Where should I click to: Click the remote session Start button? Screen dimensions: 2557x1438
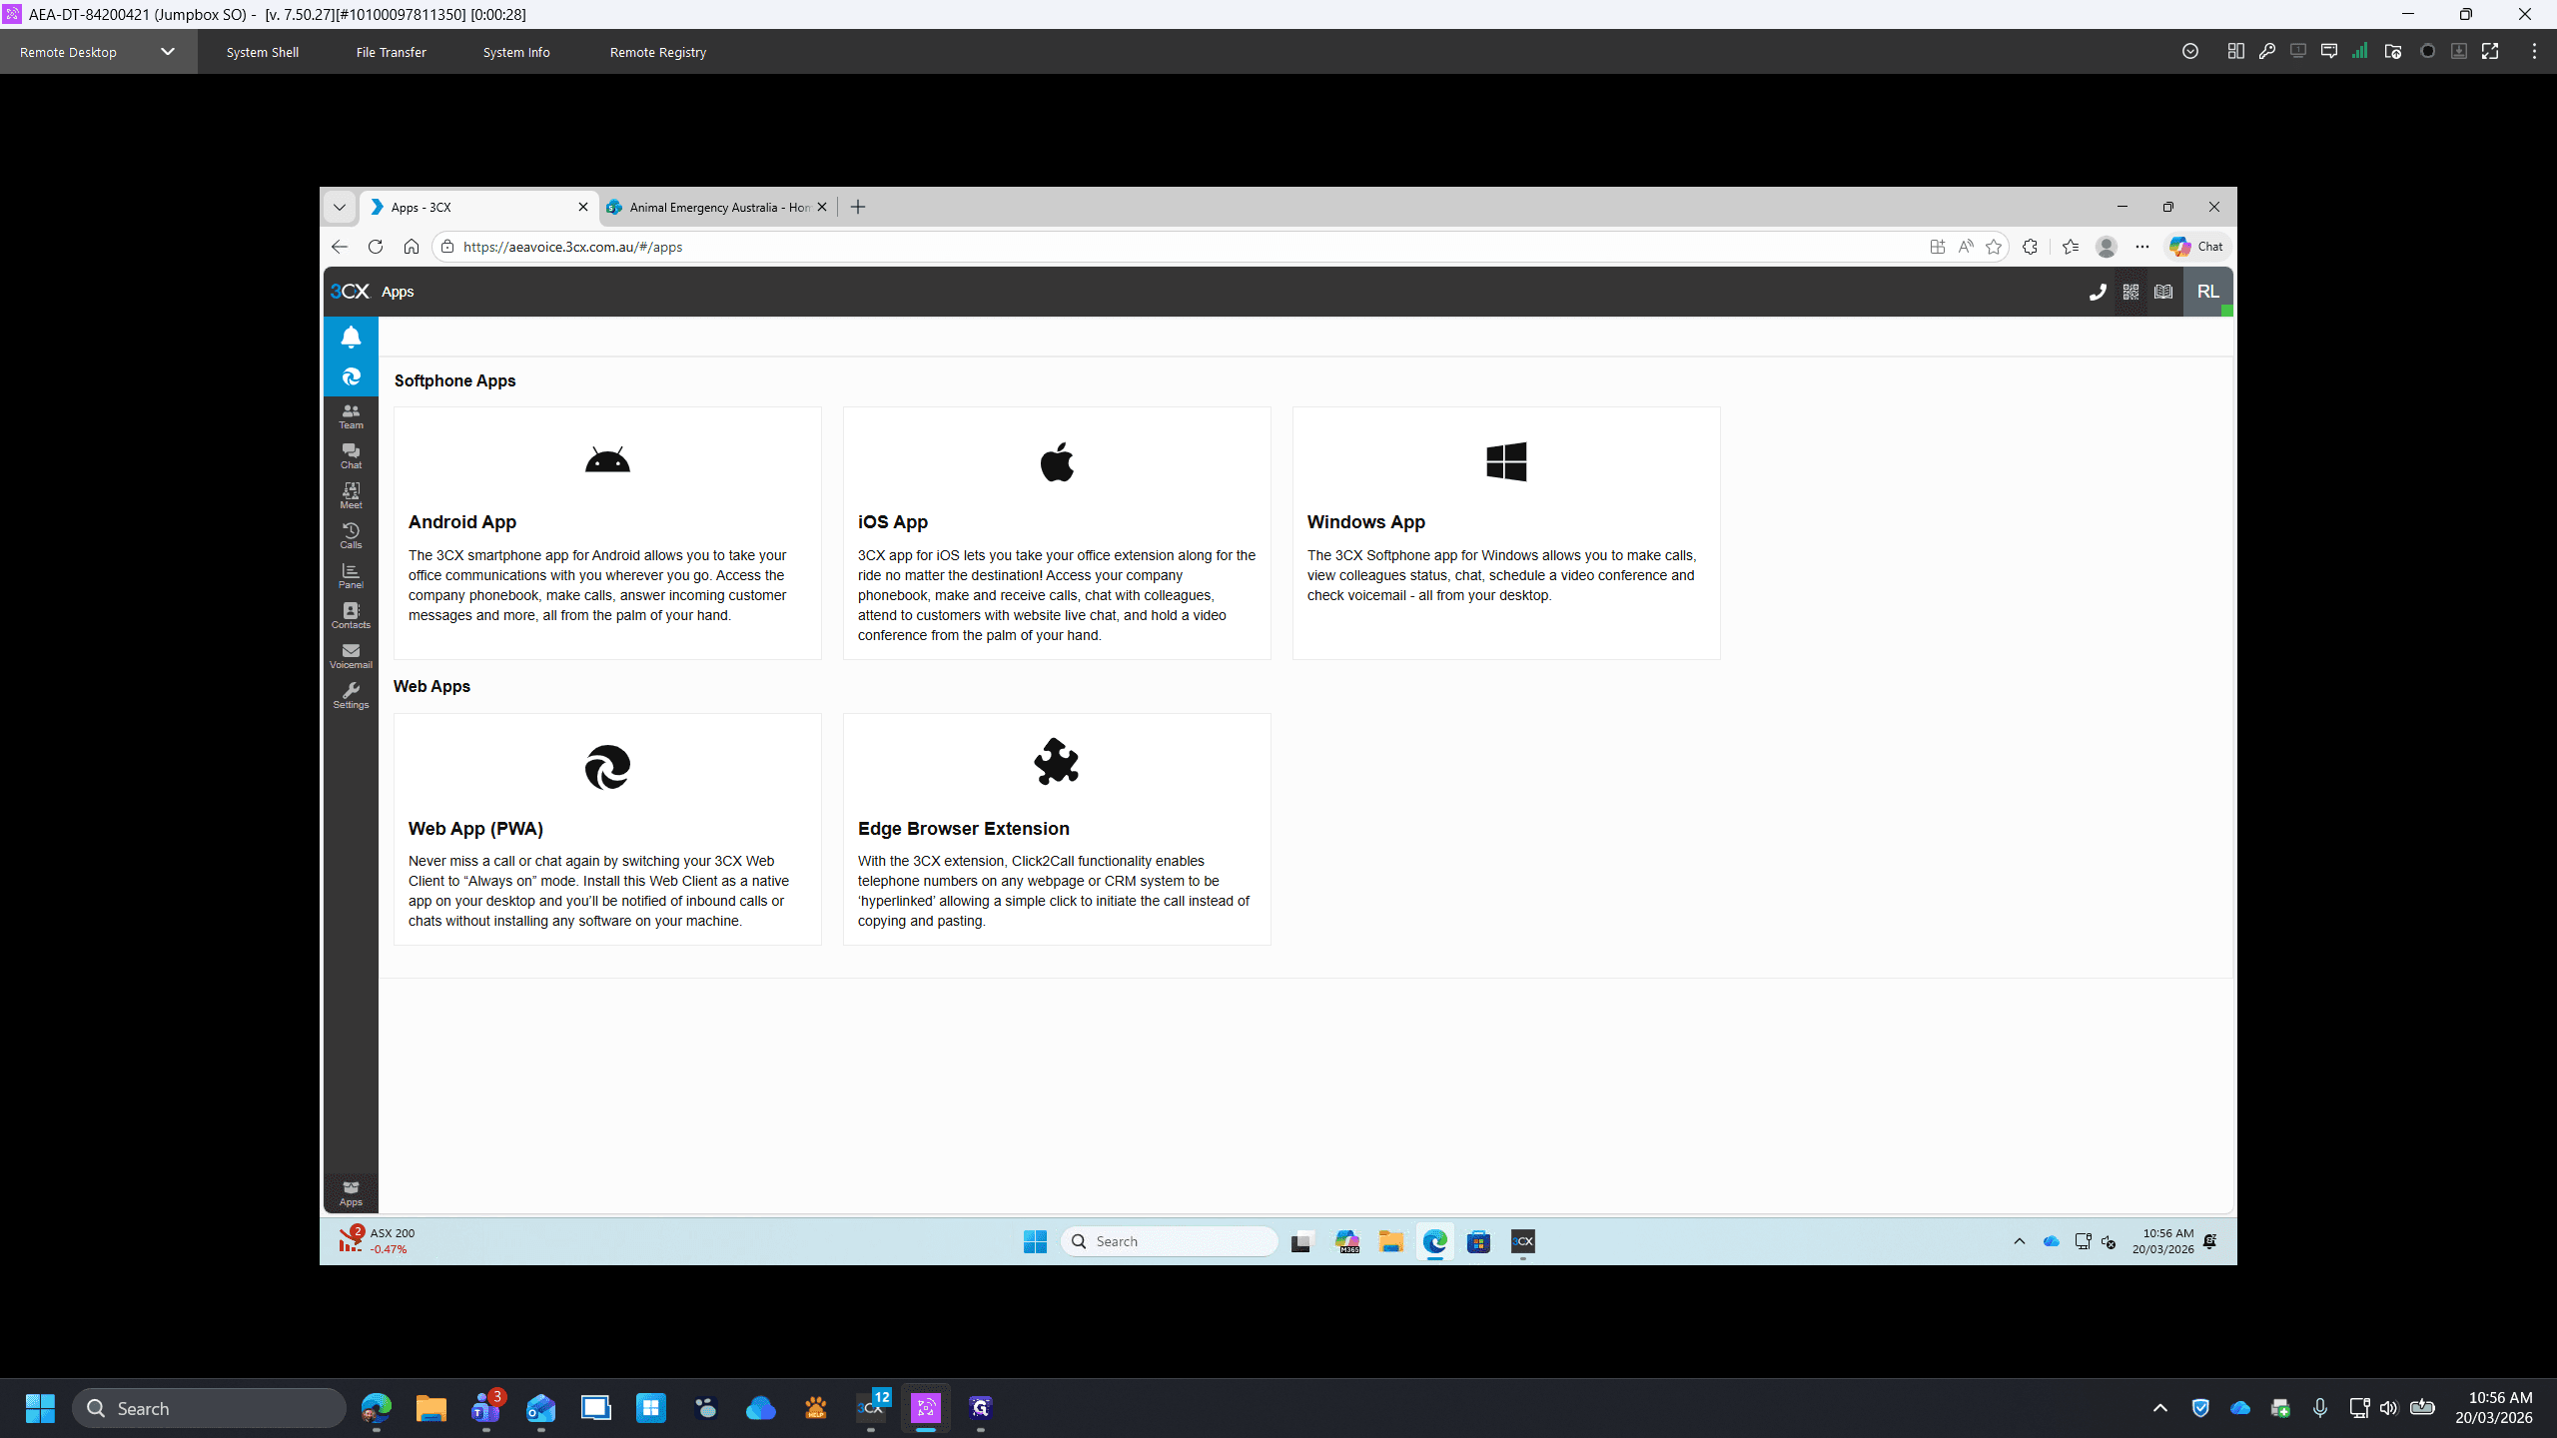click(x=1035, y=1241)
